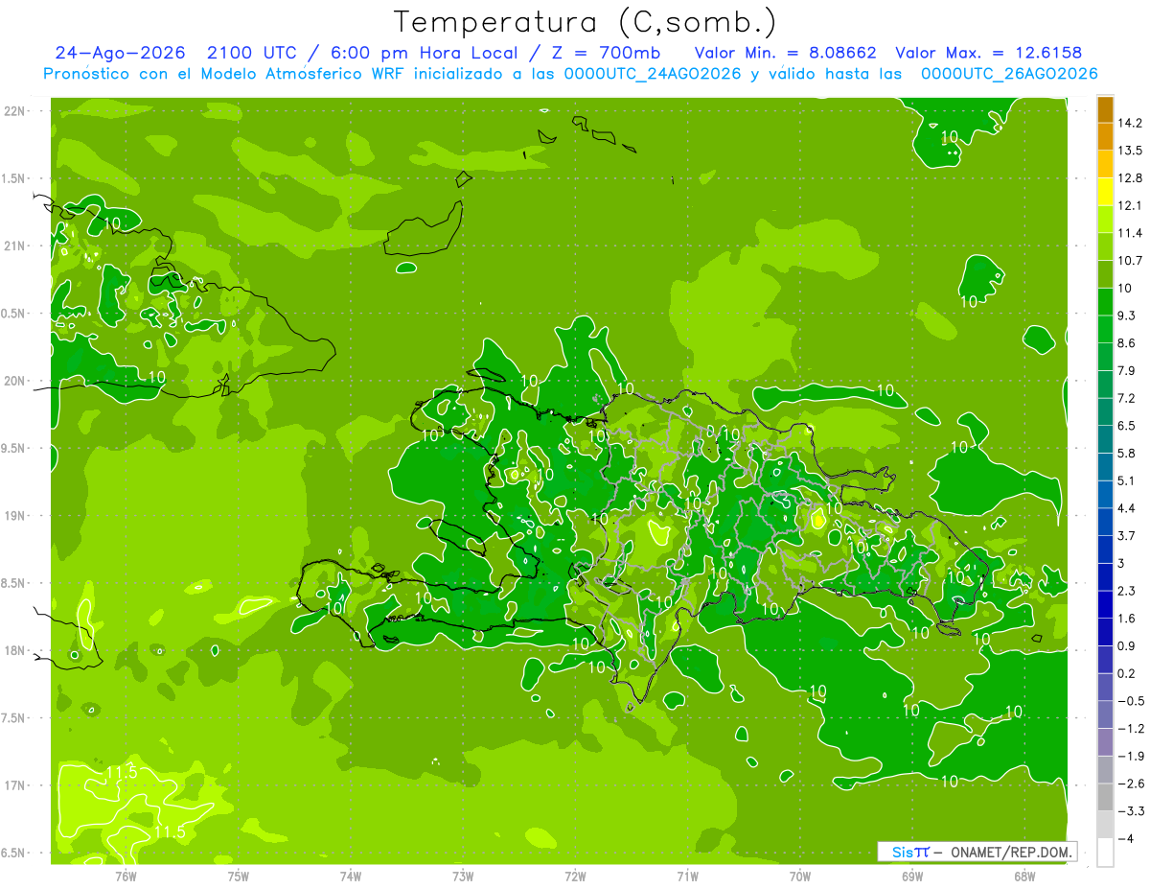Image resolution: width=1150 pixels, height=889 pixels.
Task: Click the colorbar value '-0.5'
Action: 1131,700
